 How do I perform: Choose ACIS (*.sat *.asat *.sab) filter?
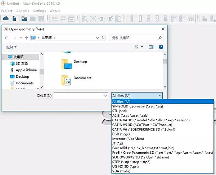pos(163,116)
